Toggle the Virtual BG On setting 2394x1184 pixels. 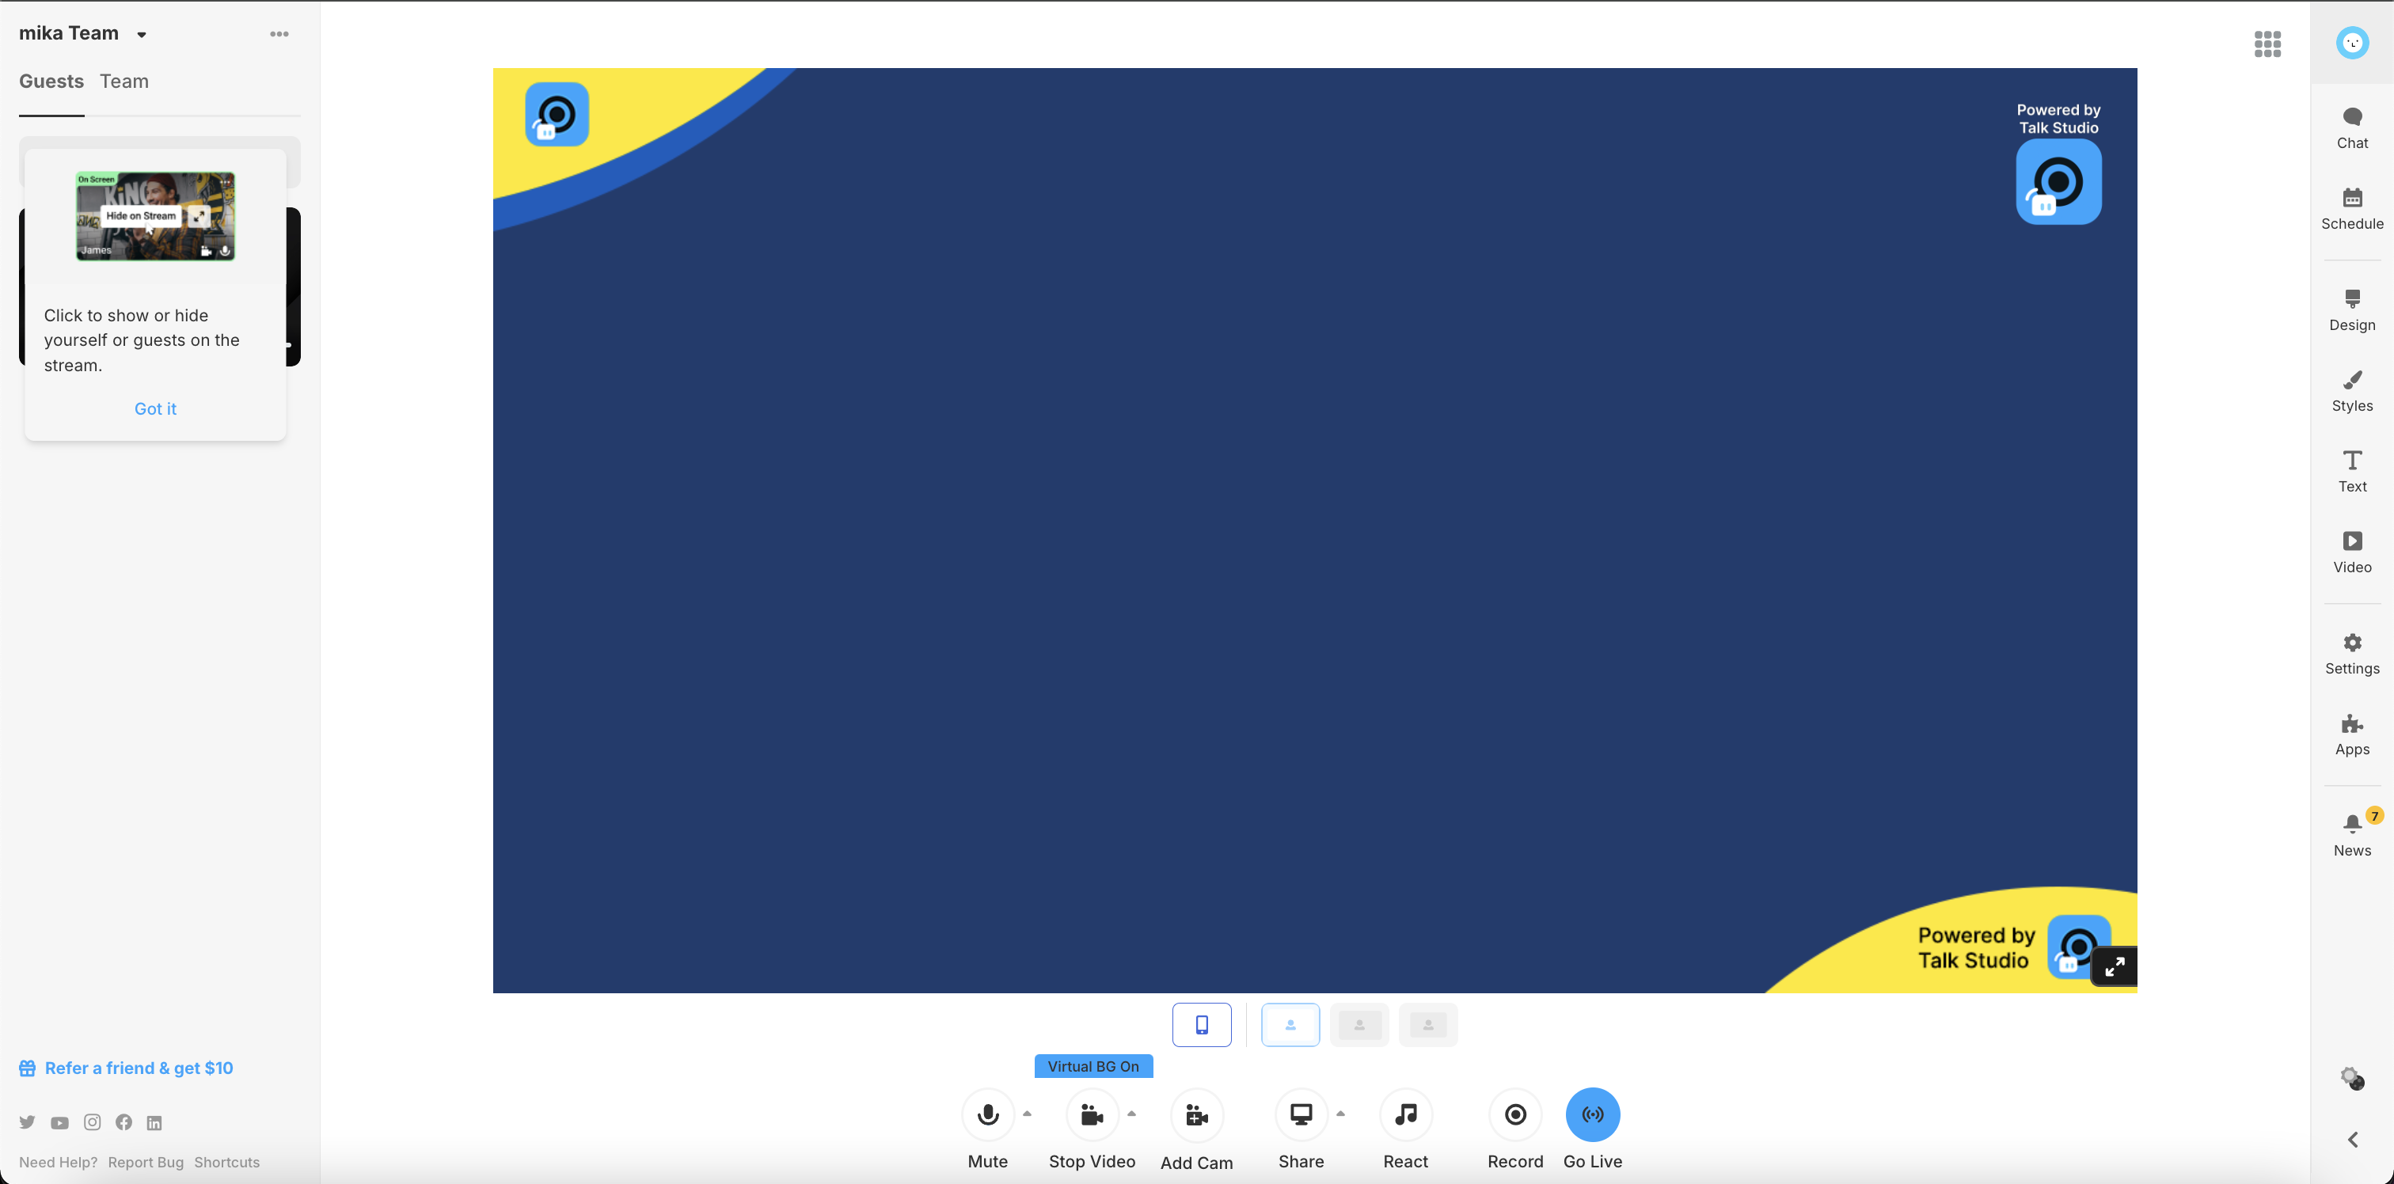1093,1066
